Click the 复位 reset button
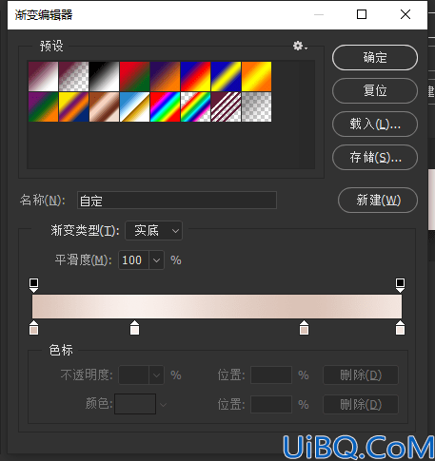The image size is (435, 461). click(375, 90)
